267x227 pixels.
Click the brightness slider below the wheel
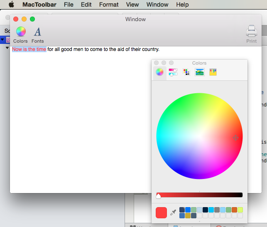coord(199,195)
